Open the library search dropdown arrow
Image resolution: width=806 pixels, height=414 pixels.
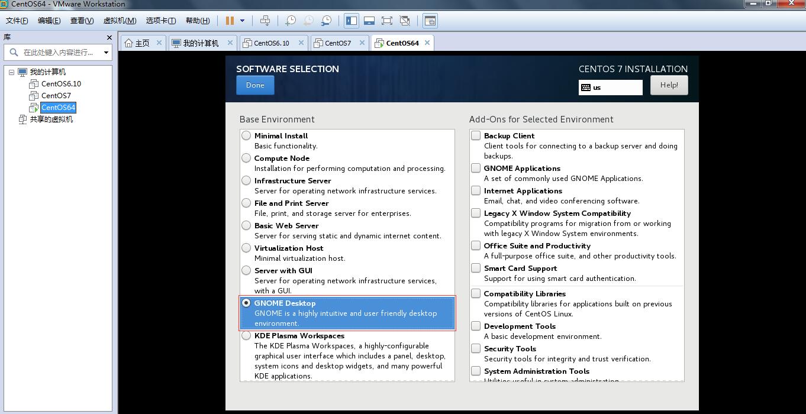[x=106, y=53]
